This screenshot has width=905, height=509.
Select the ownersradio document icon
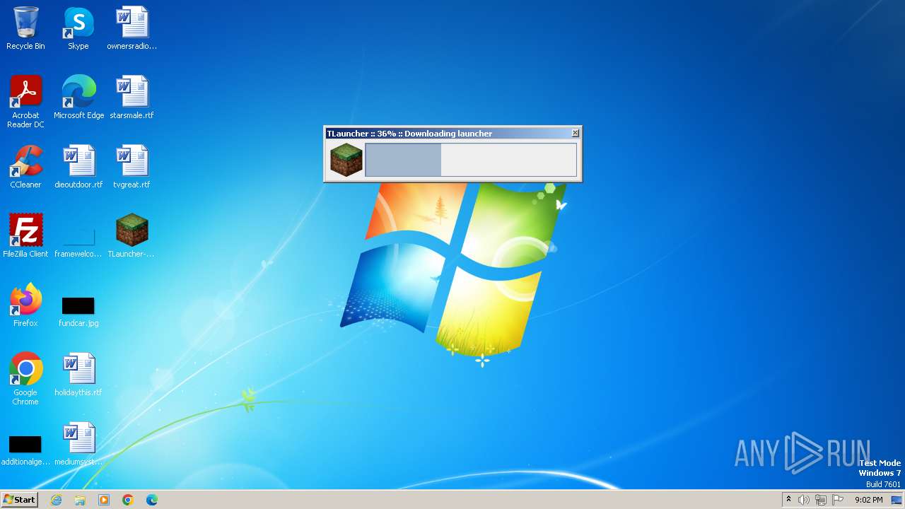point(132,28)
